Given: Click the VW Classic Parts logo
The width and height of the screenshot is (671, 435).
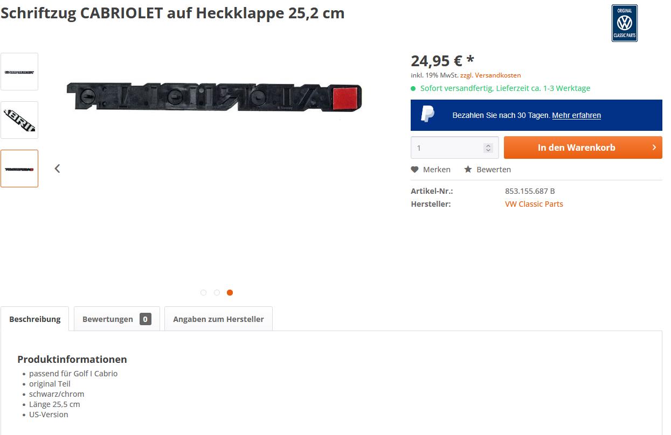Looking at the screenshot, I should 624,23.
